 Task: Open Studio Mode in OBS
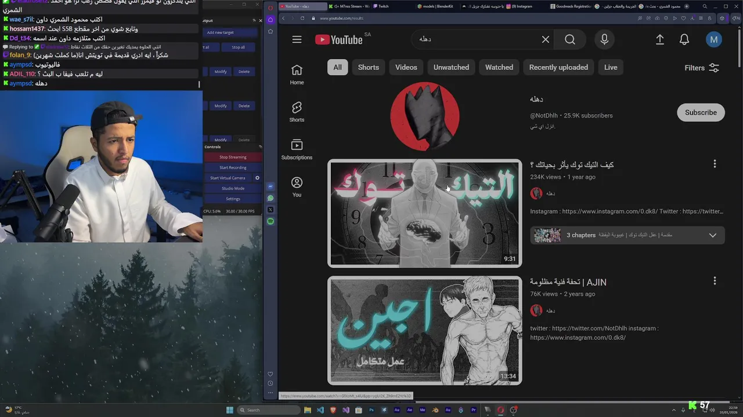pos(233,188)
